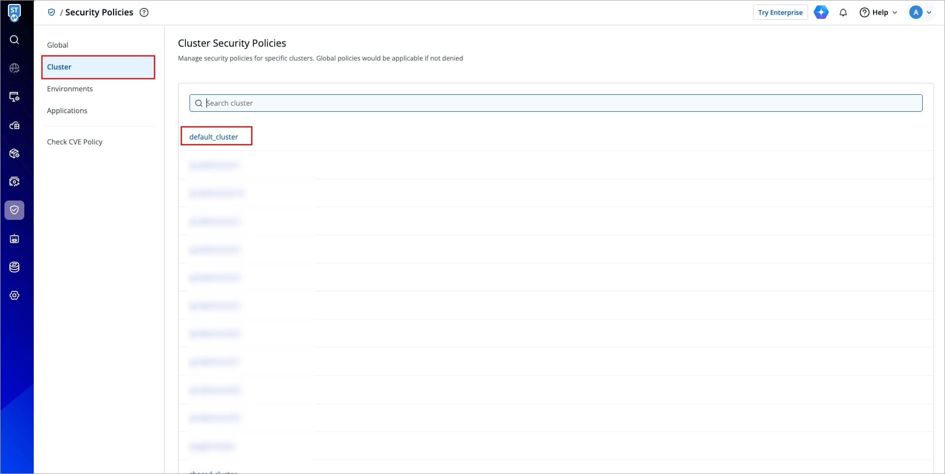Viewport: 945px width, 474px height.
Task: Open the Applications policies section
Action: pos(67,111)
